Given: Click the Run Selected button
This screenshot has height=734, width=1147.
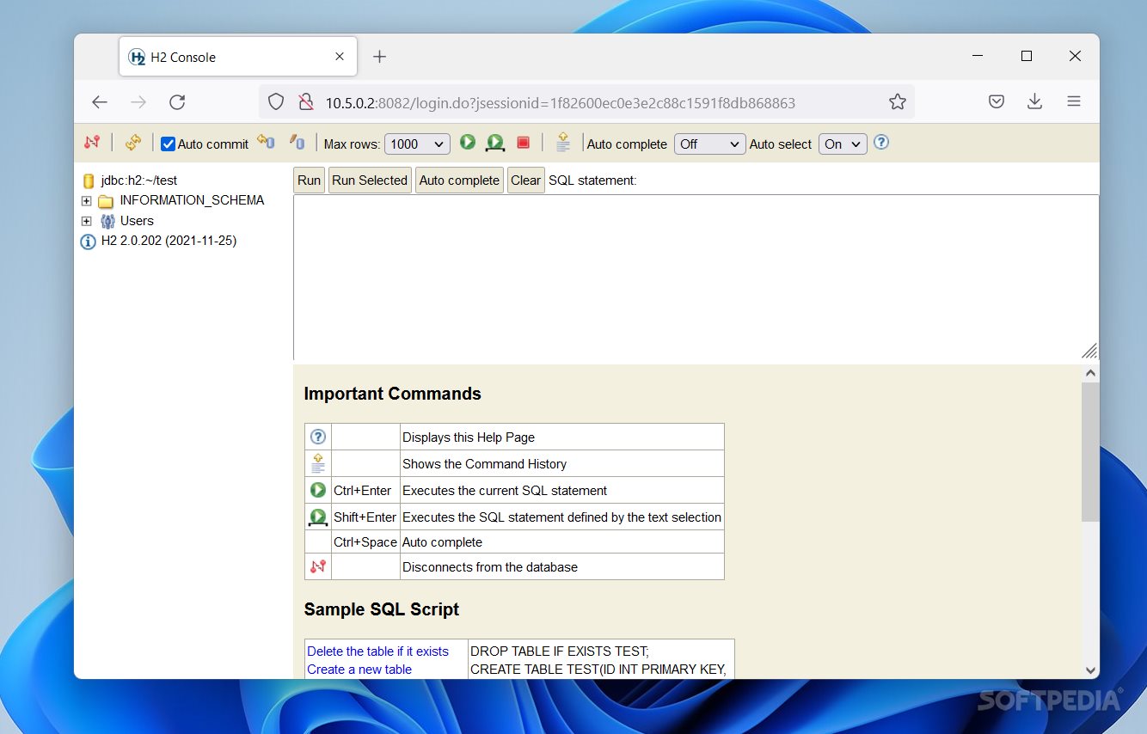Looking at the screenshot, I should pyautogui.click(x=370, y=180).
